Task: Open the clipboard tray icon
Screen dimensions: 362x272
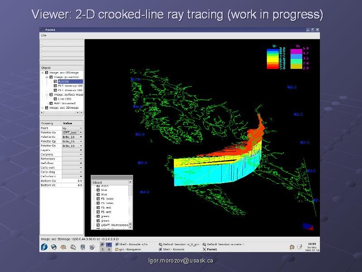Action: click(x=292, y=247)
